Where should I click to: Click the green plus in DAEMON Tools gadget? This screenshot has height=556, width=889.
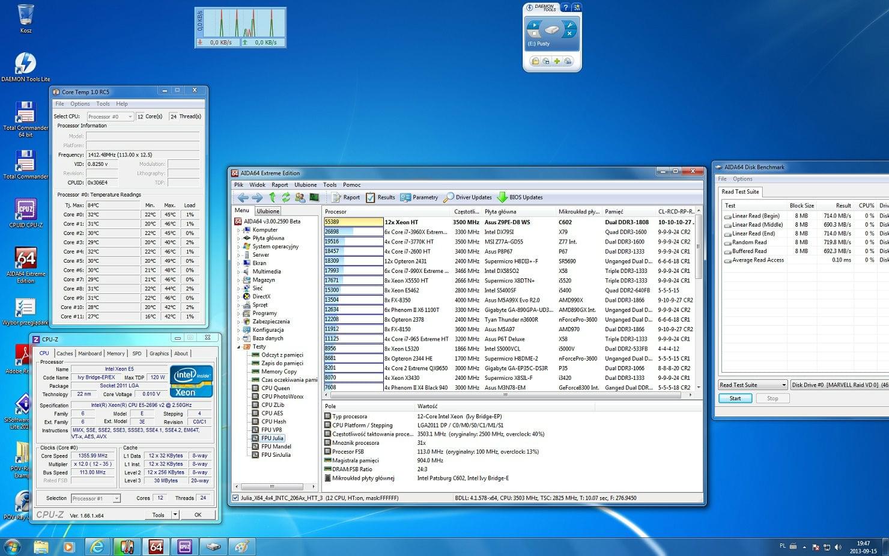coord(557,61)
